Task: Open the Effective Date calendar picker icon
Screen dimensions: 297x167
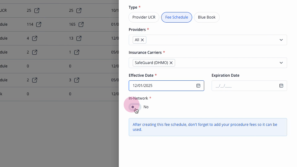Action: point(198,86)
